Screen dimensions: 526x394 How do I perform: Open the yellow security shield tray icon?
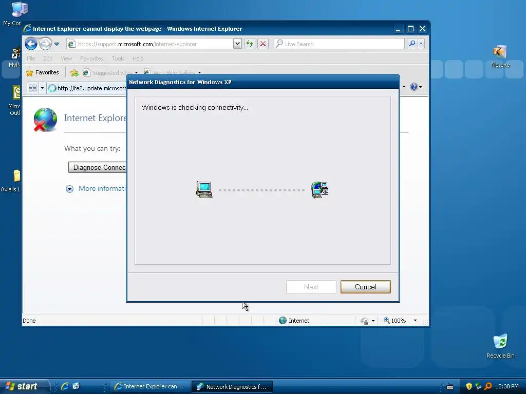tap(469, 386)
